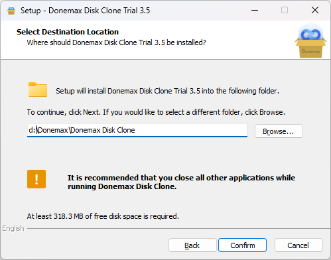
Task: Click the 'English' language label
Action: pyautogui.click(x=13, y=228)
